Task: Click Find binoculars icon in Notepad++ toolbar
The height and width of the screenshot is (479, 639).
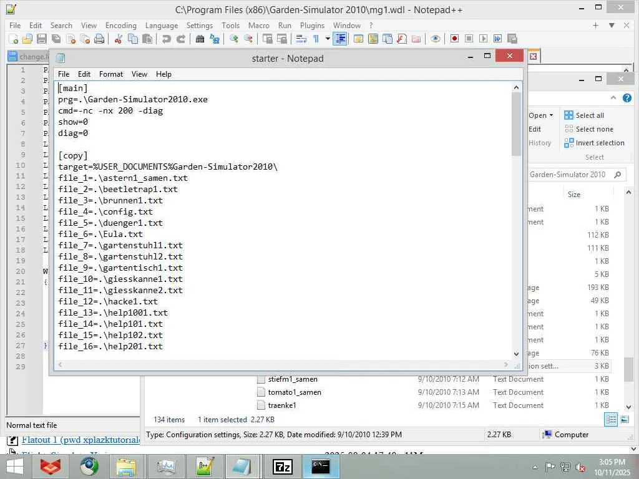Action: (x=200, y=39)
